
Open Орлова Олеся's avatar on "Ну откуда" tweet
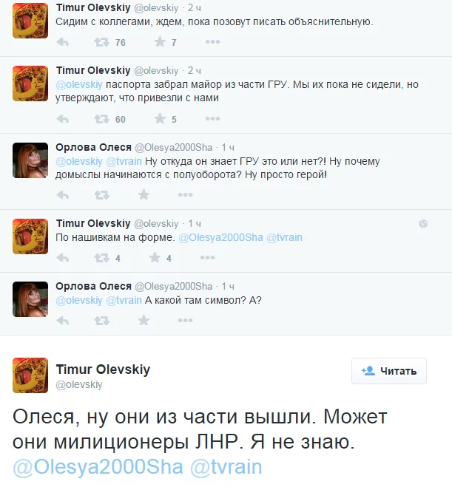30,159
